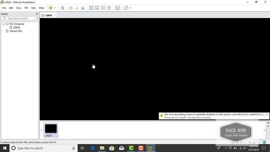Click the taskbar clock and date

[x=254, y=148]
